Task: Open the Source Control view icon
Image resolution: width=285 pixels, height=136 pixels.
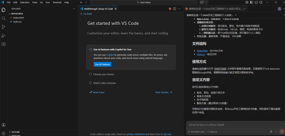Action: [3, 27]
